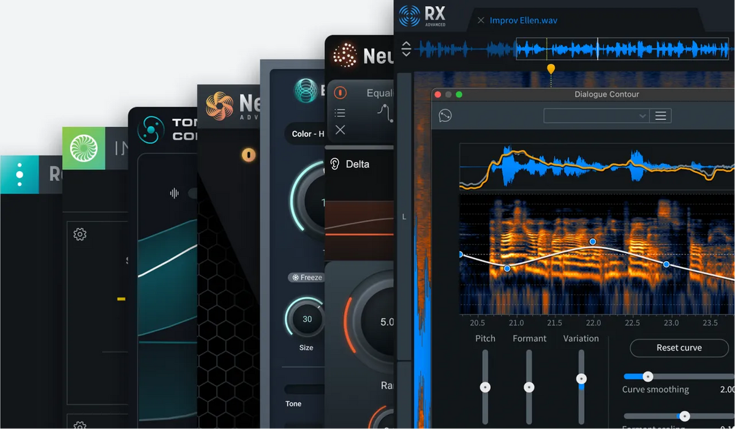Click the Reset curve button
This screenshot has height=429, width=735.
679,347
